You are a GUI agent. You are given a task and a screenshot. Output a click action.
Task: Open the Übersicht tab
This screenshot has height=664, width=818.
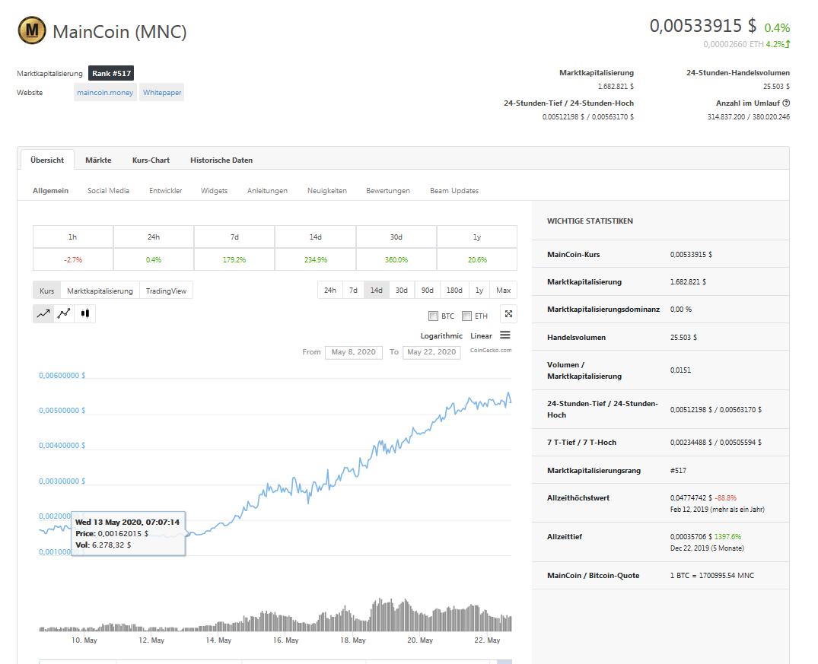(47, 160)
